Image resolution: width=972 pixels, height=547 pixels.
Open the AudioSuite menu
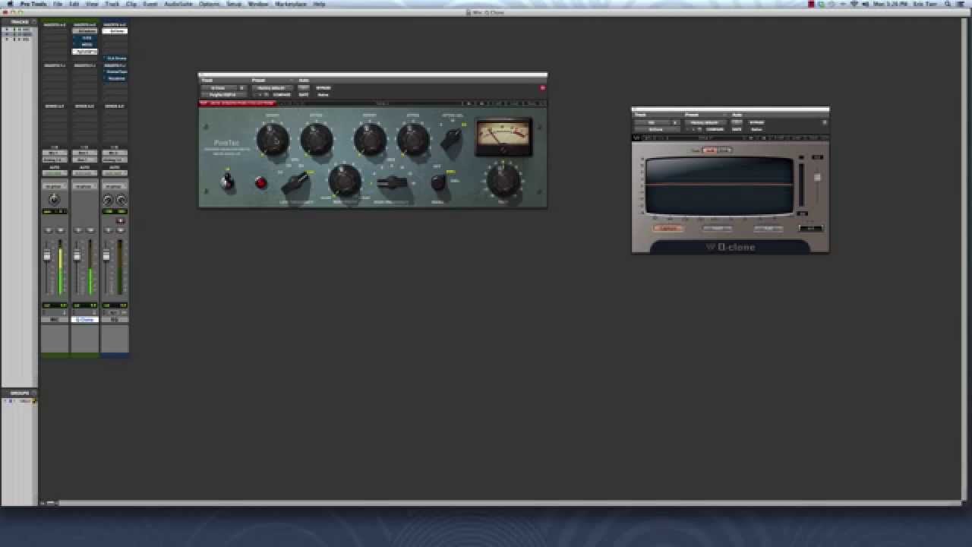178,4
